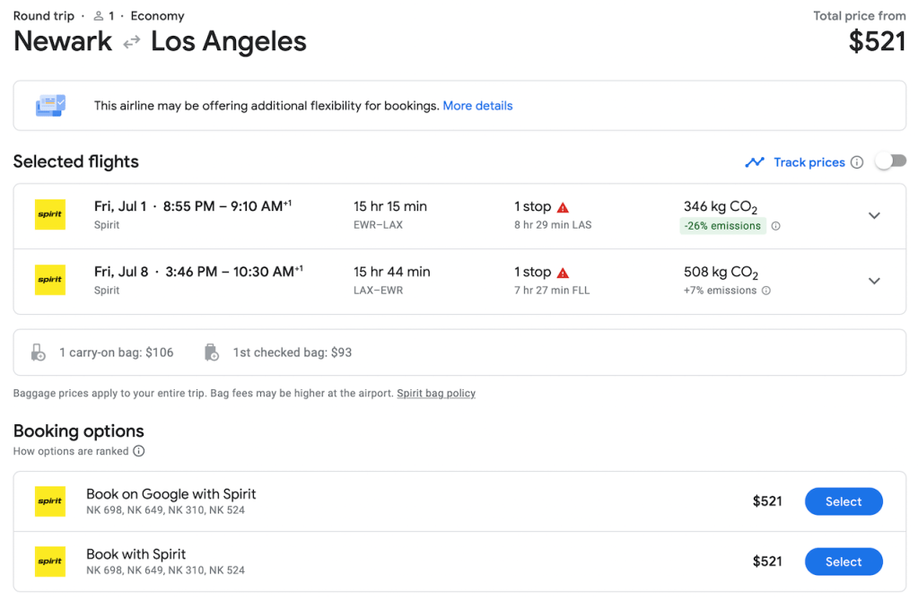This screenshot has width=918, height=600.
Task: Click the Track prices graph icon
Action: pyautogui.click(x=755, y=162)
